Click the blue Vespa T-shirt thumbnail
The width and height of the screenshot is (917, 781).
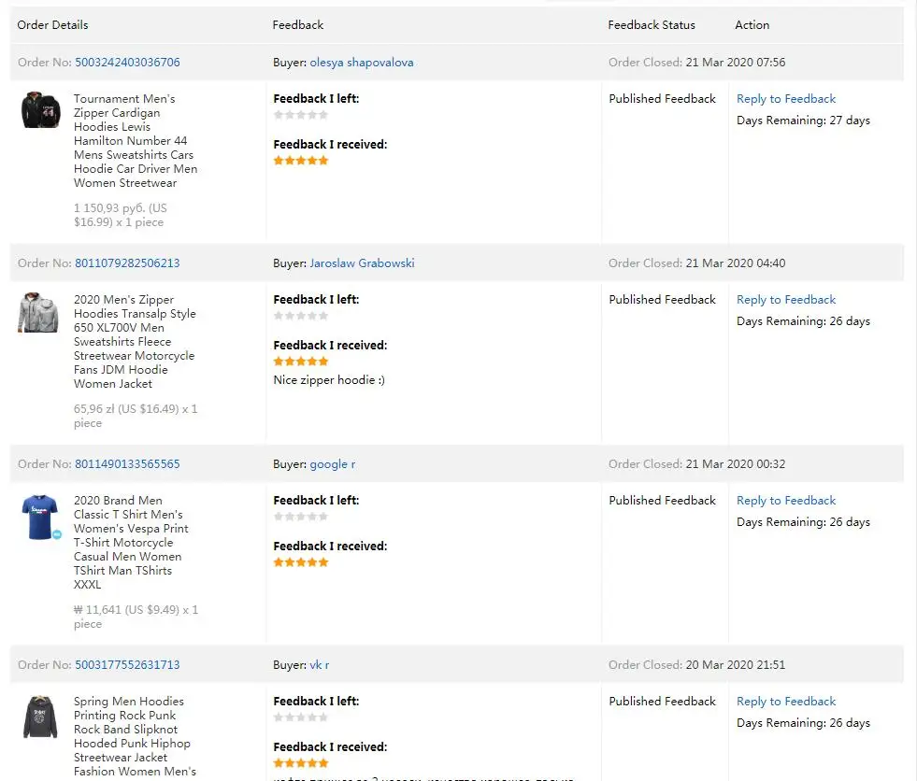pyautogui.click(x=40, y=517)
